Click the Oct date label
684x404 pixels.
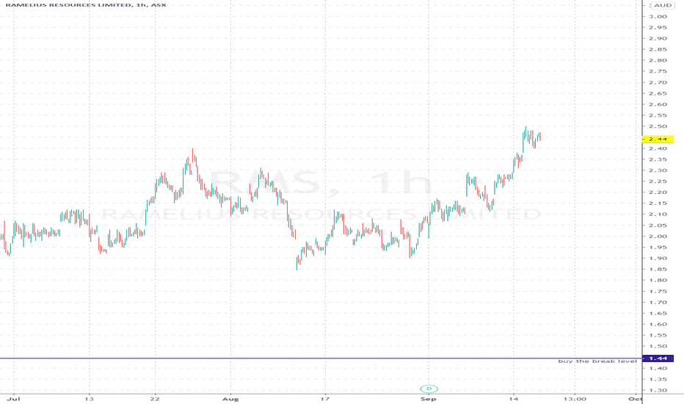point(635,399)
